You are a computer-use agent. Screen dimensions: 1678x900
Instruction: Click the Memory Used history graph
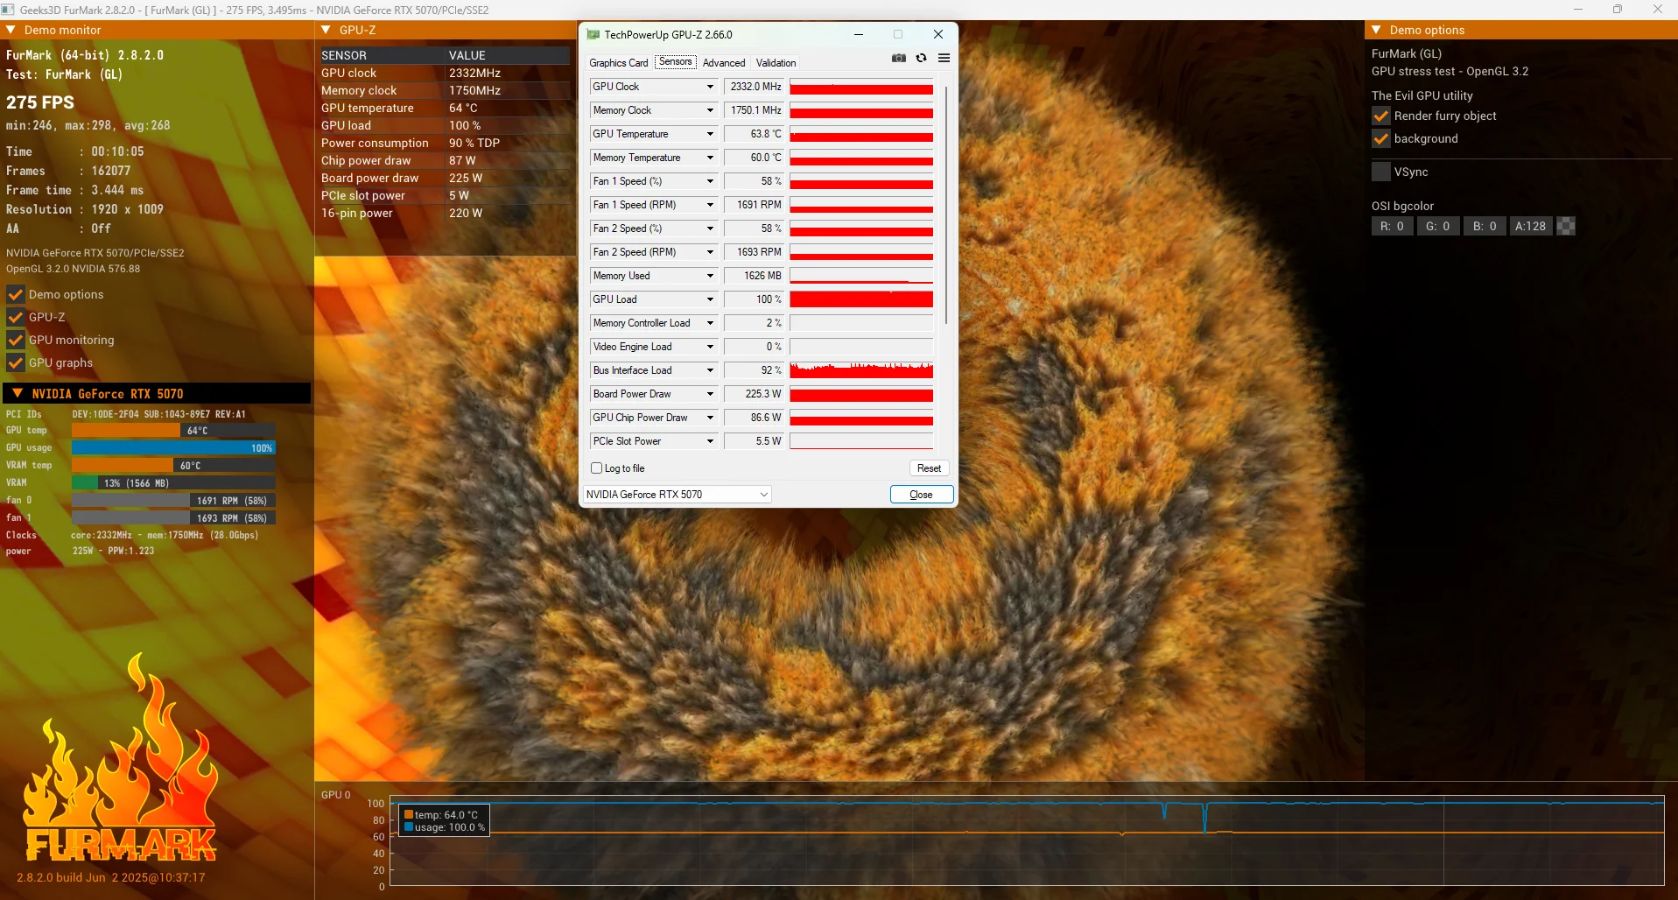[x=861, y=276]
